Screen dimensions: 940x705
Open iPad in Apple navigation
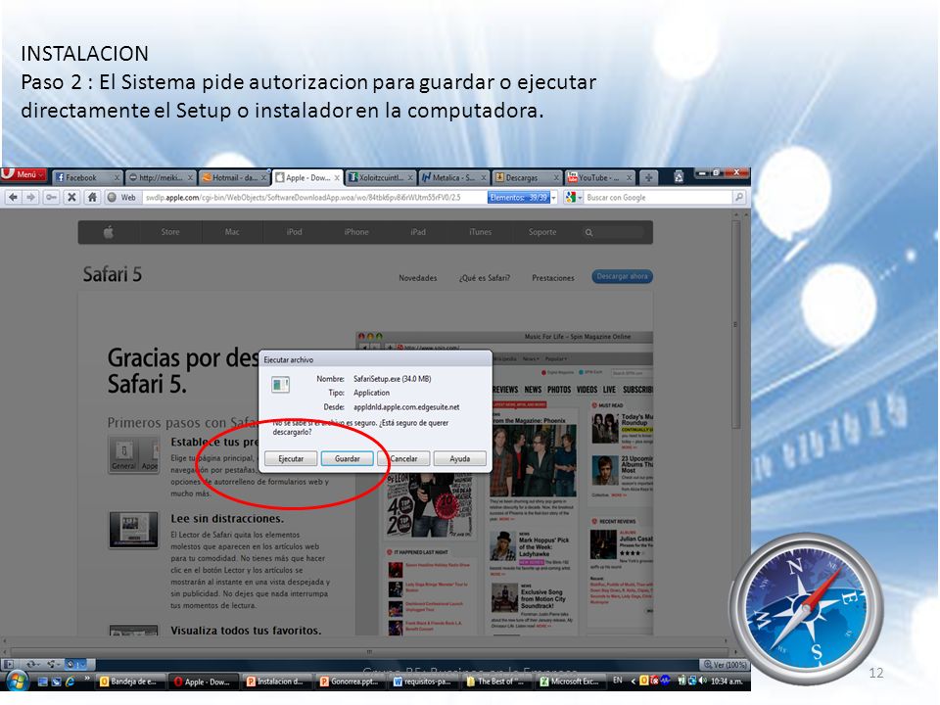418,232
